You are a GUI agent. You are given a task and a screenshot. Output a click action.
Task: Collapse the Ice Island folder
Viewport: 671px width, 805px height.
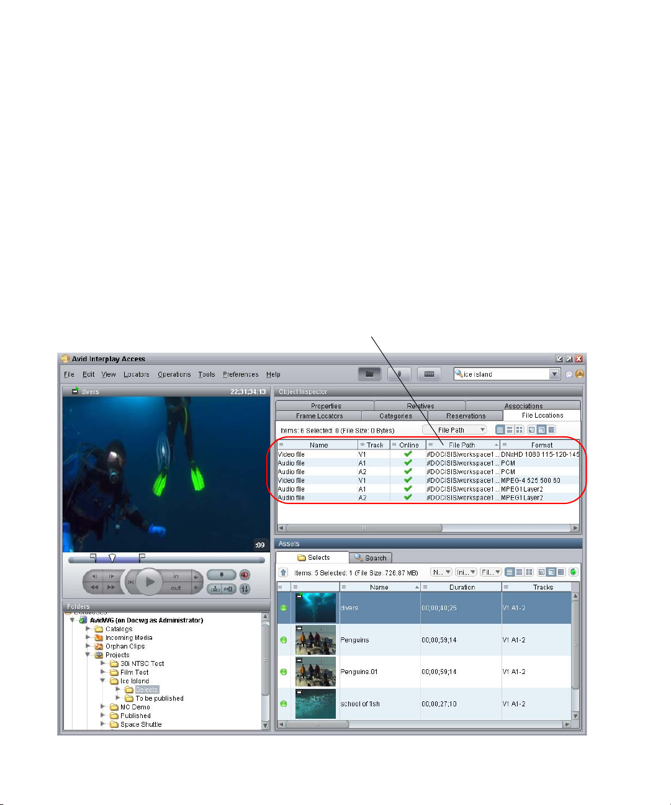[x=103, y=681]
